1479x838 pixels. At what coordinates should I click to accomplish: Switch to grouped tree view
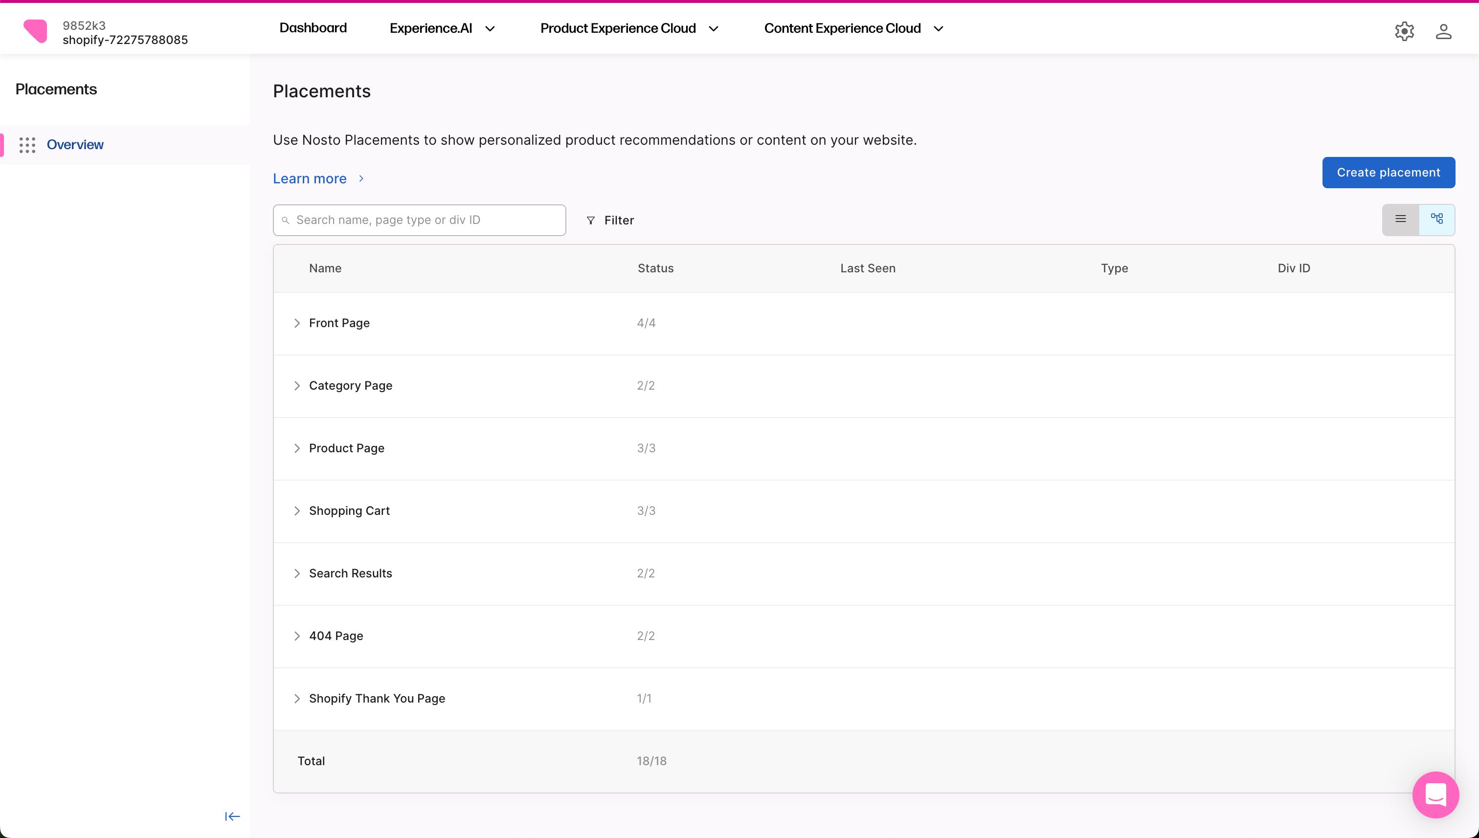coord(1436,220)
